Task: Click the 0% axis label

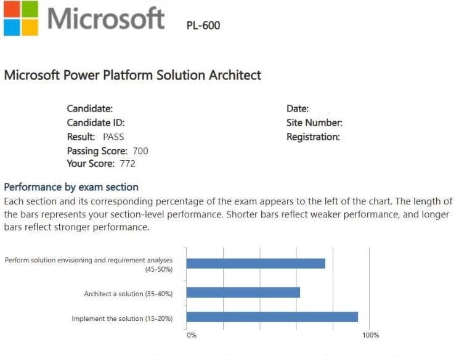Action: 192,335
